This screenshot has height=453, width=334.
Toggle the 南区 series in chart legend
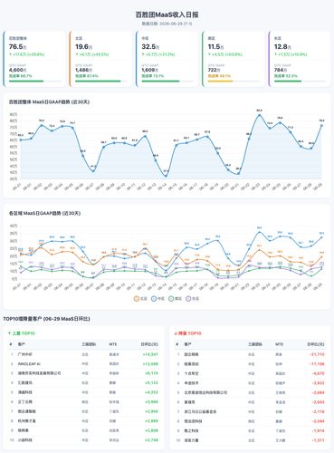tap(175, 298)
